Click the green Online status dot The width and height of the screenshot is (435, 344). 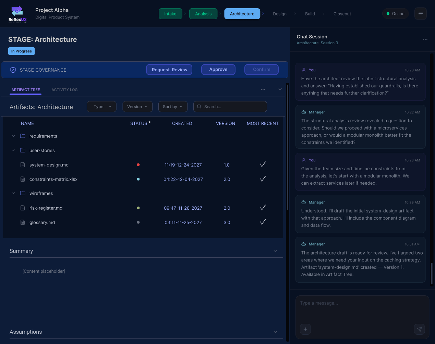(x=388, y=14)
